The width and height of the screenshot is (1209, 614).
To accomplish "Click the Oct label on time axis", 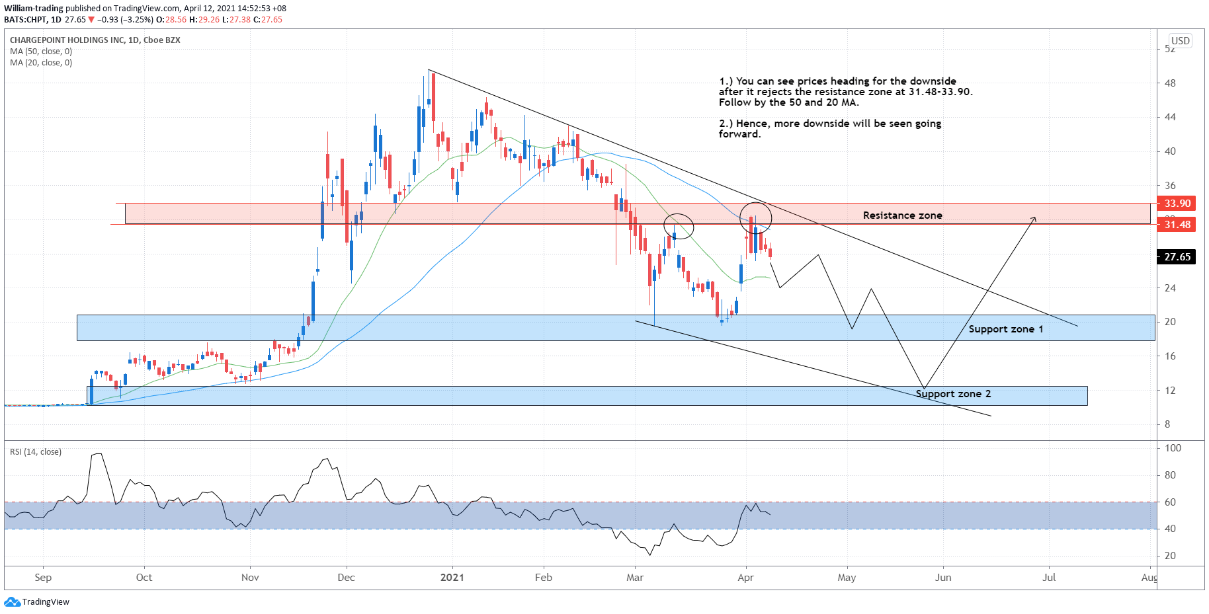I will 144,578.
